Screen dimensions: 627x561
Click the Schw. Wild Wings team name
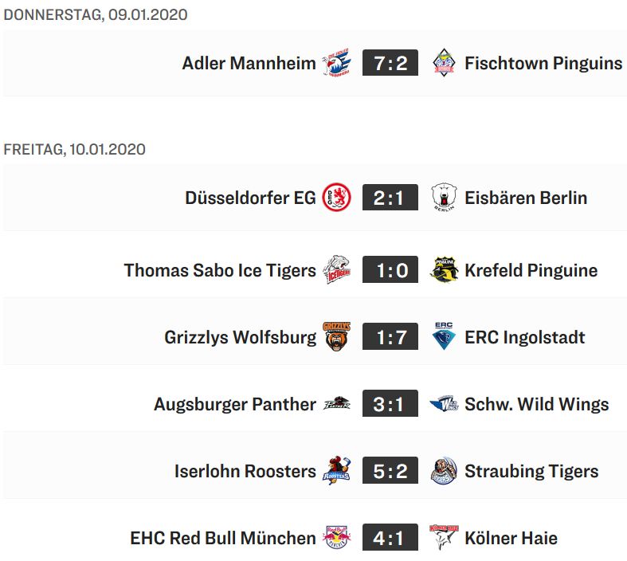tap(537, 404)
